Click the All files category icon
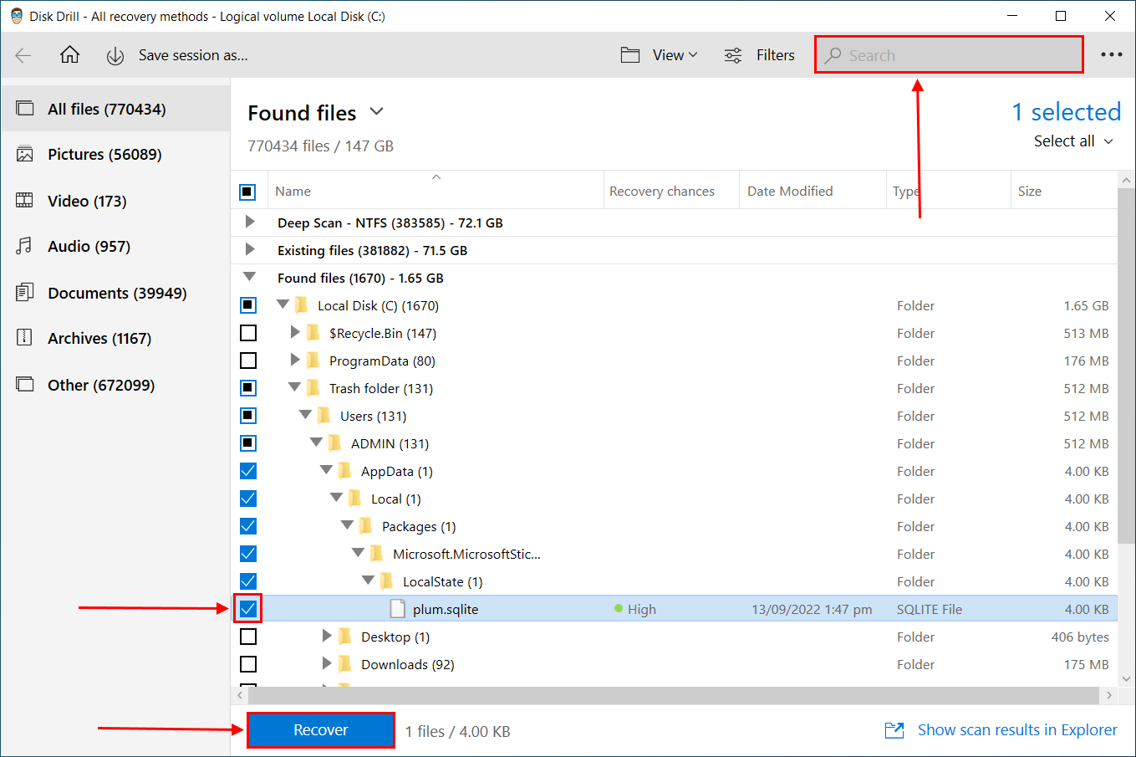Viewport: 1136px width, 757px height. point(25,109)
